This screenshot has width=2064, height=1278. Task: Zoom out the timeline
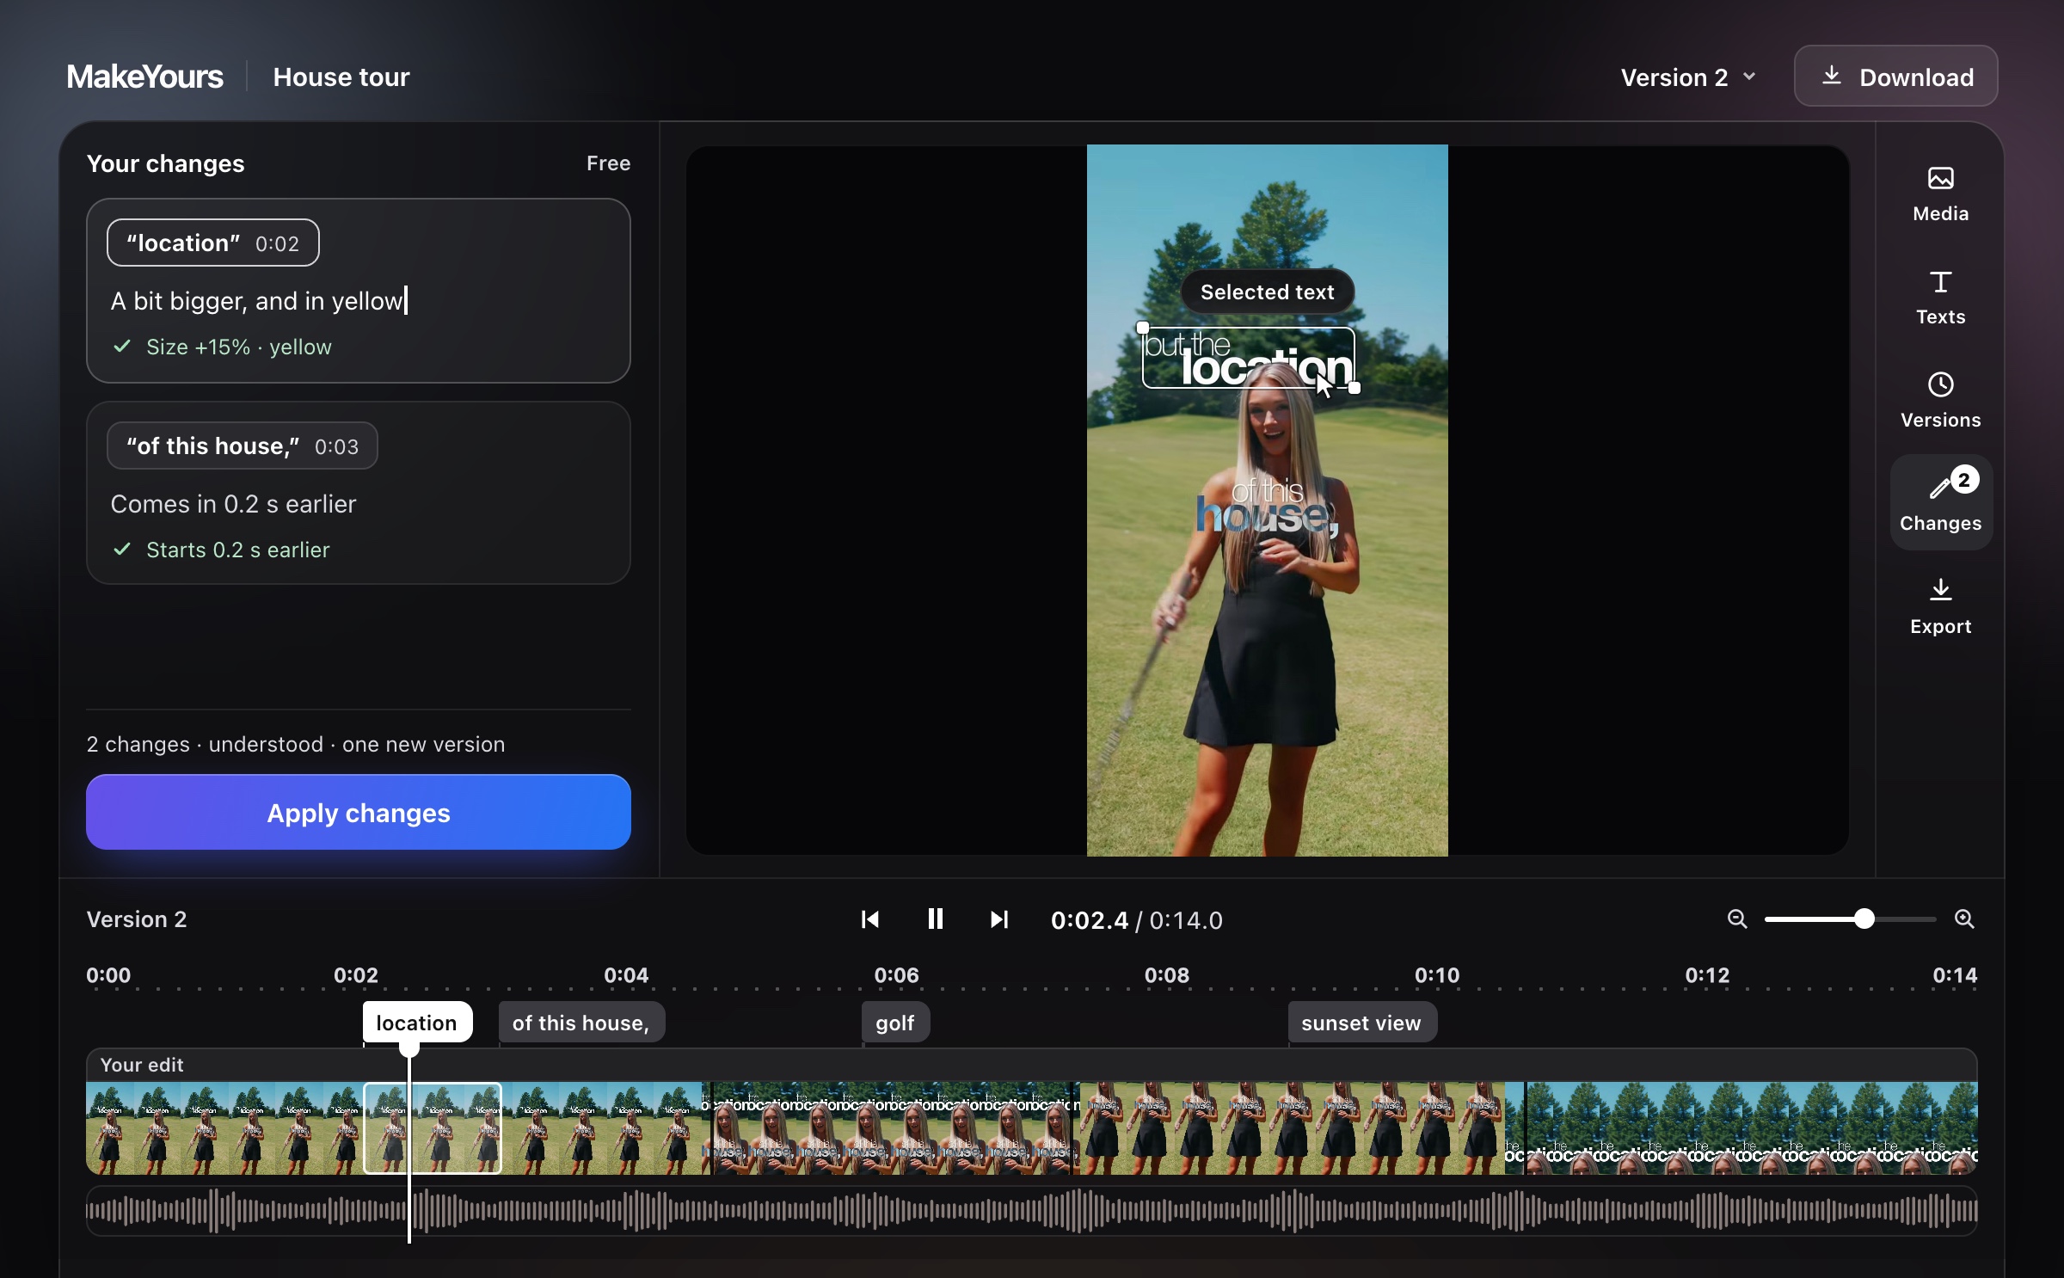pos(1737,919)
